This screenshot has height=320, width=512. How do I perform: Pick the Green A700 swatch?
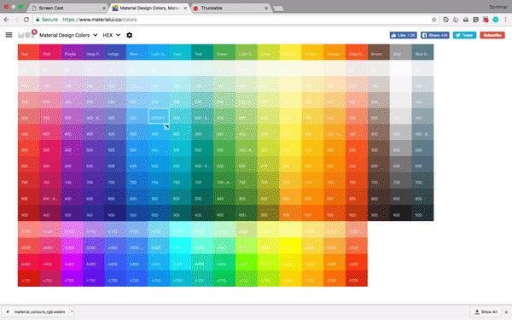coord(224,279)
